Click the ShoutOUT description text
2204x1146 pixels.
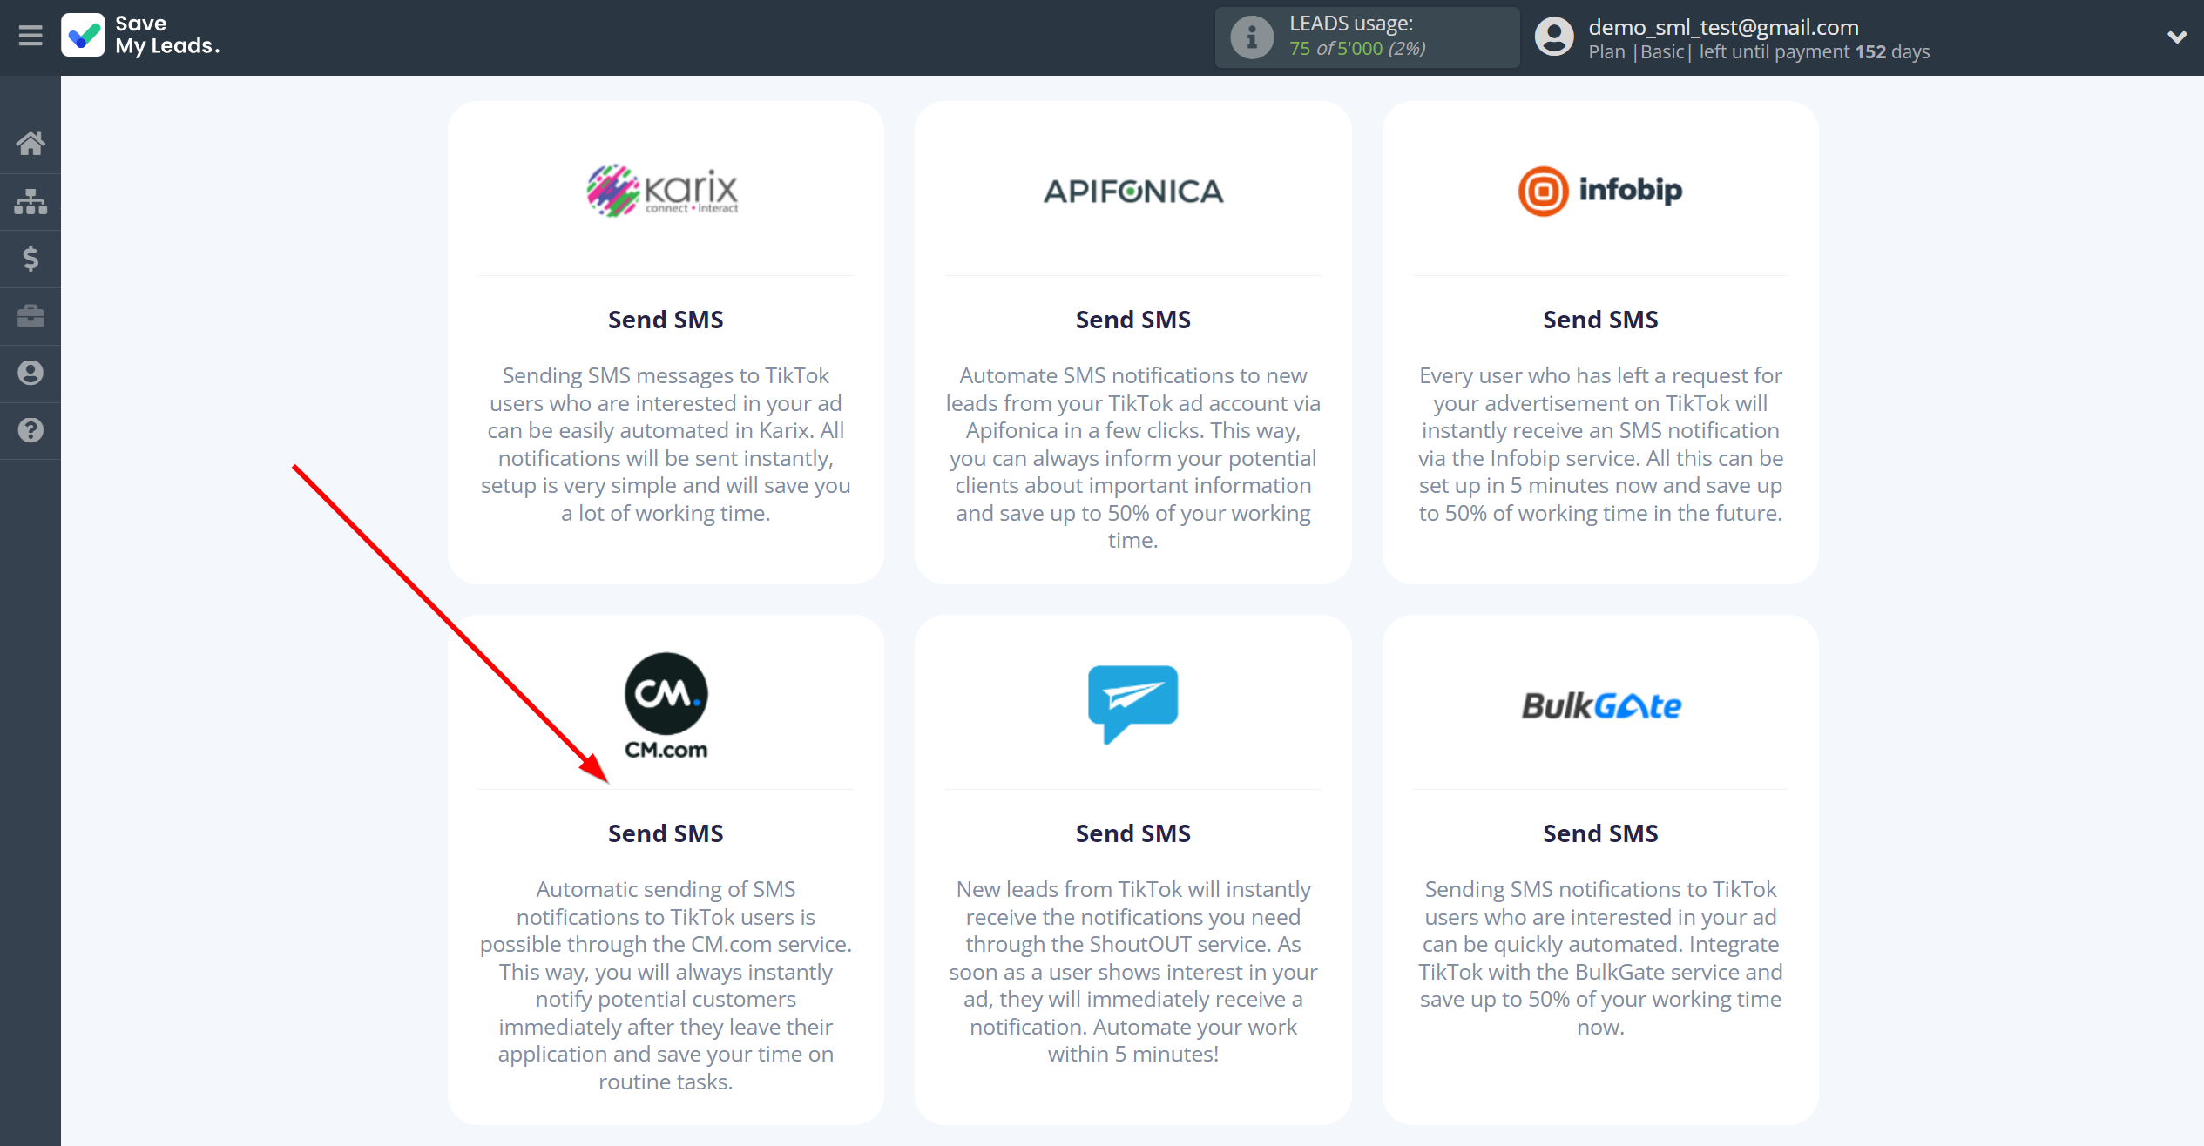(x=1132, y=972)
